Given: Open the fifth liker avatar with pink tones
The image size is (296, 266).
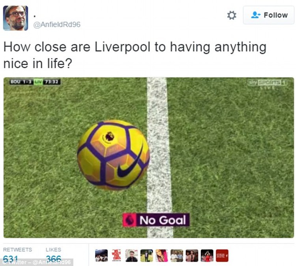Looking at the screenshot, I should (x=162, y=256).
